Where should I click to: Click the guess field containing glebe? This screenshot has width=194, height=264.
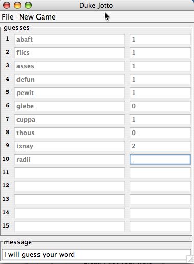point(69,106)
